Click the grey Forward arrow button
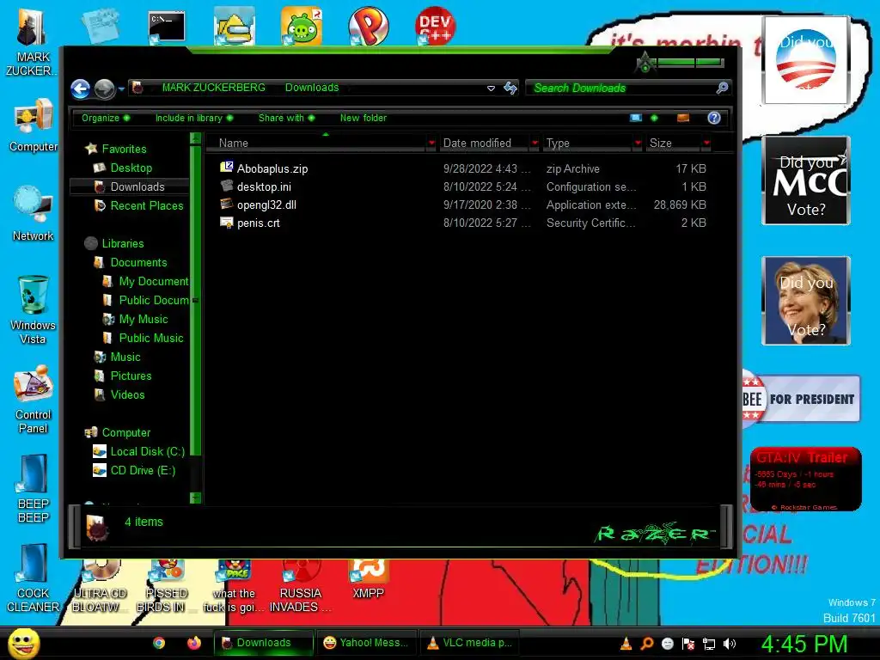Image resolution: width=880 pixels, height=660 pixels. pos(104,89)
